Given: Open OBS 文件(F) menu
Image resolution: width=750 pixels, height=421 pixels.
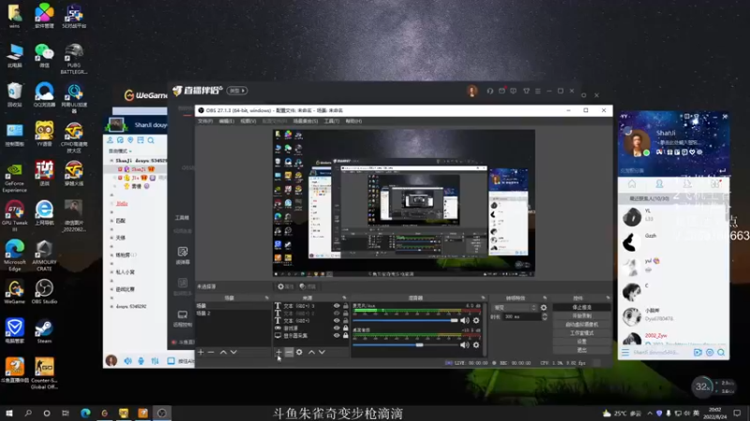Looking at the screenshot, I should click(205, 122).
